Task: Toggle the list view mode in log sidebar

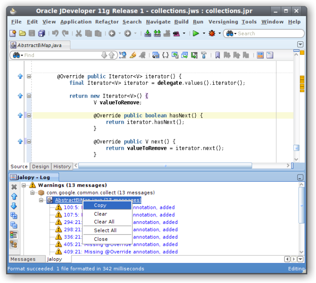Action: coord(14,235)
